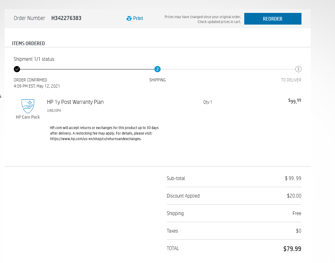Click the ITEMS ORDERED heading
The image size is (335, 263).
click(x=29, y=43)
